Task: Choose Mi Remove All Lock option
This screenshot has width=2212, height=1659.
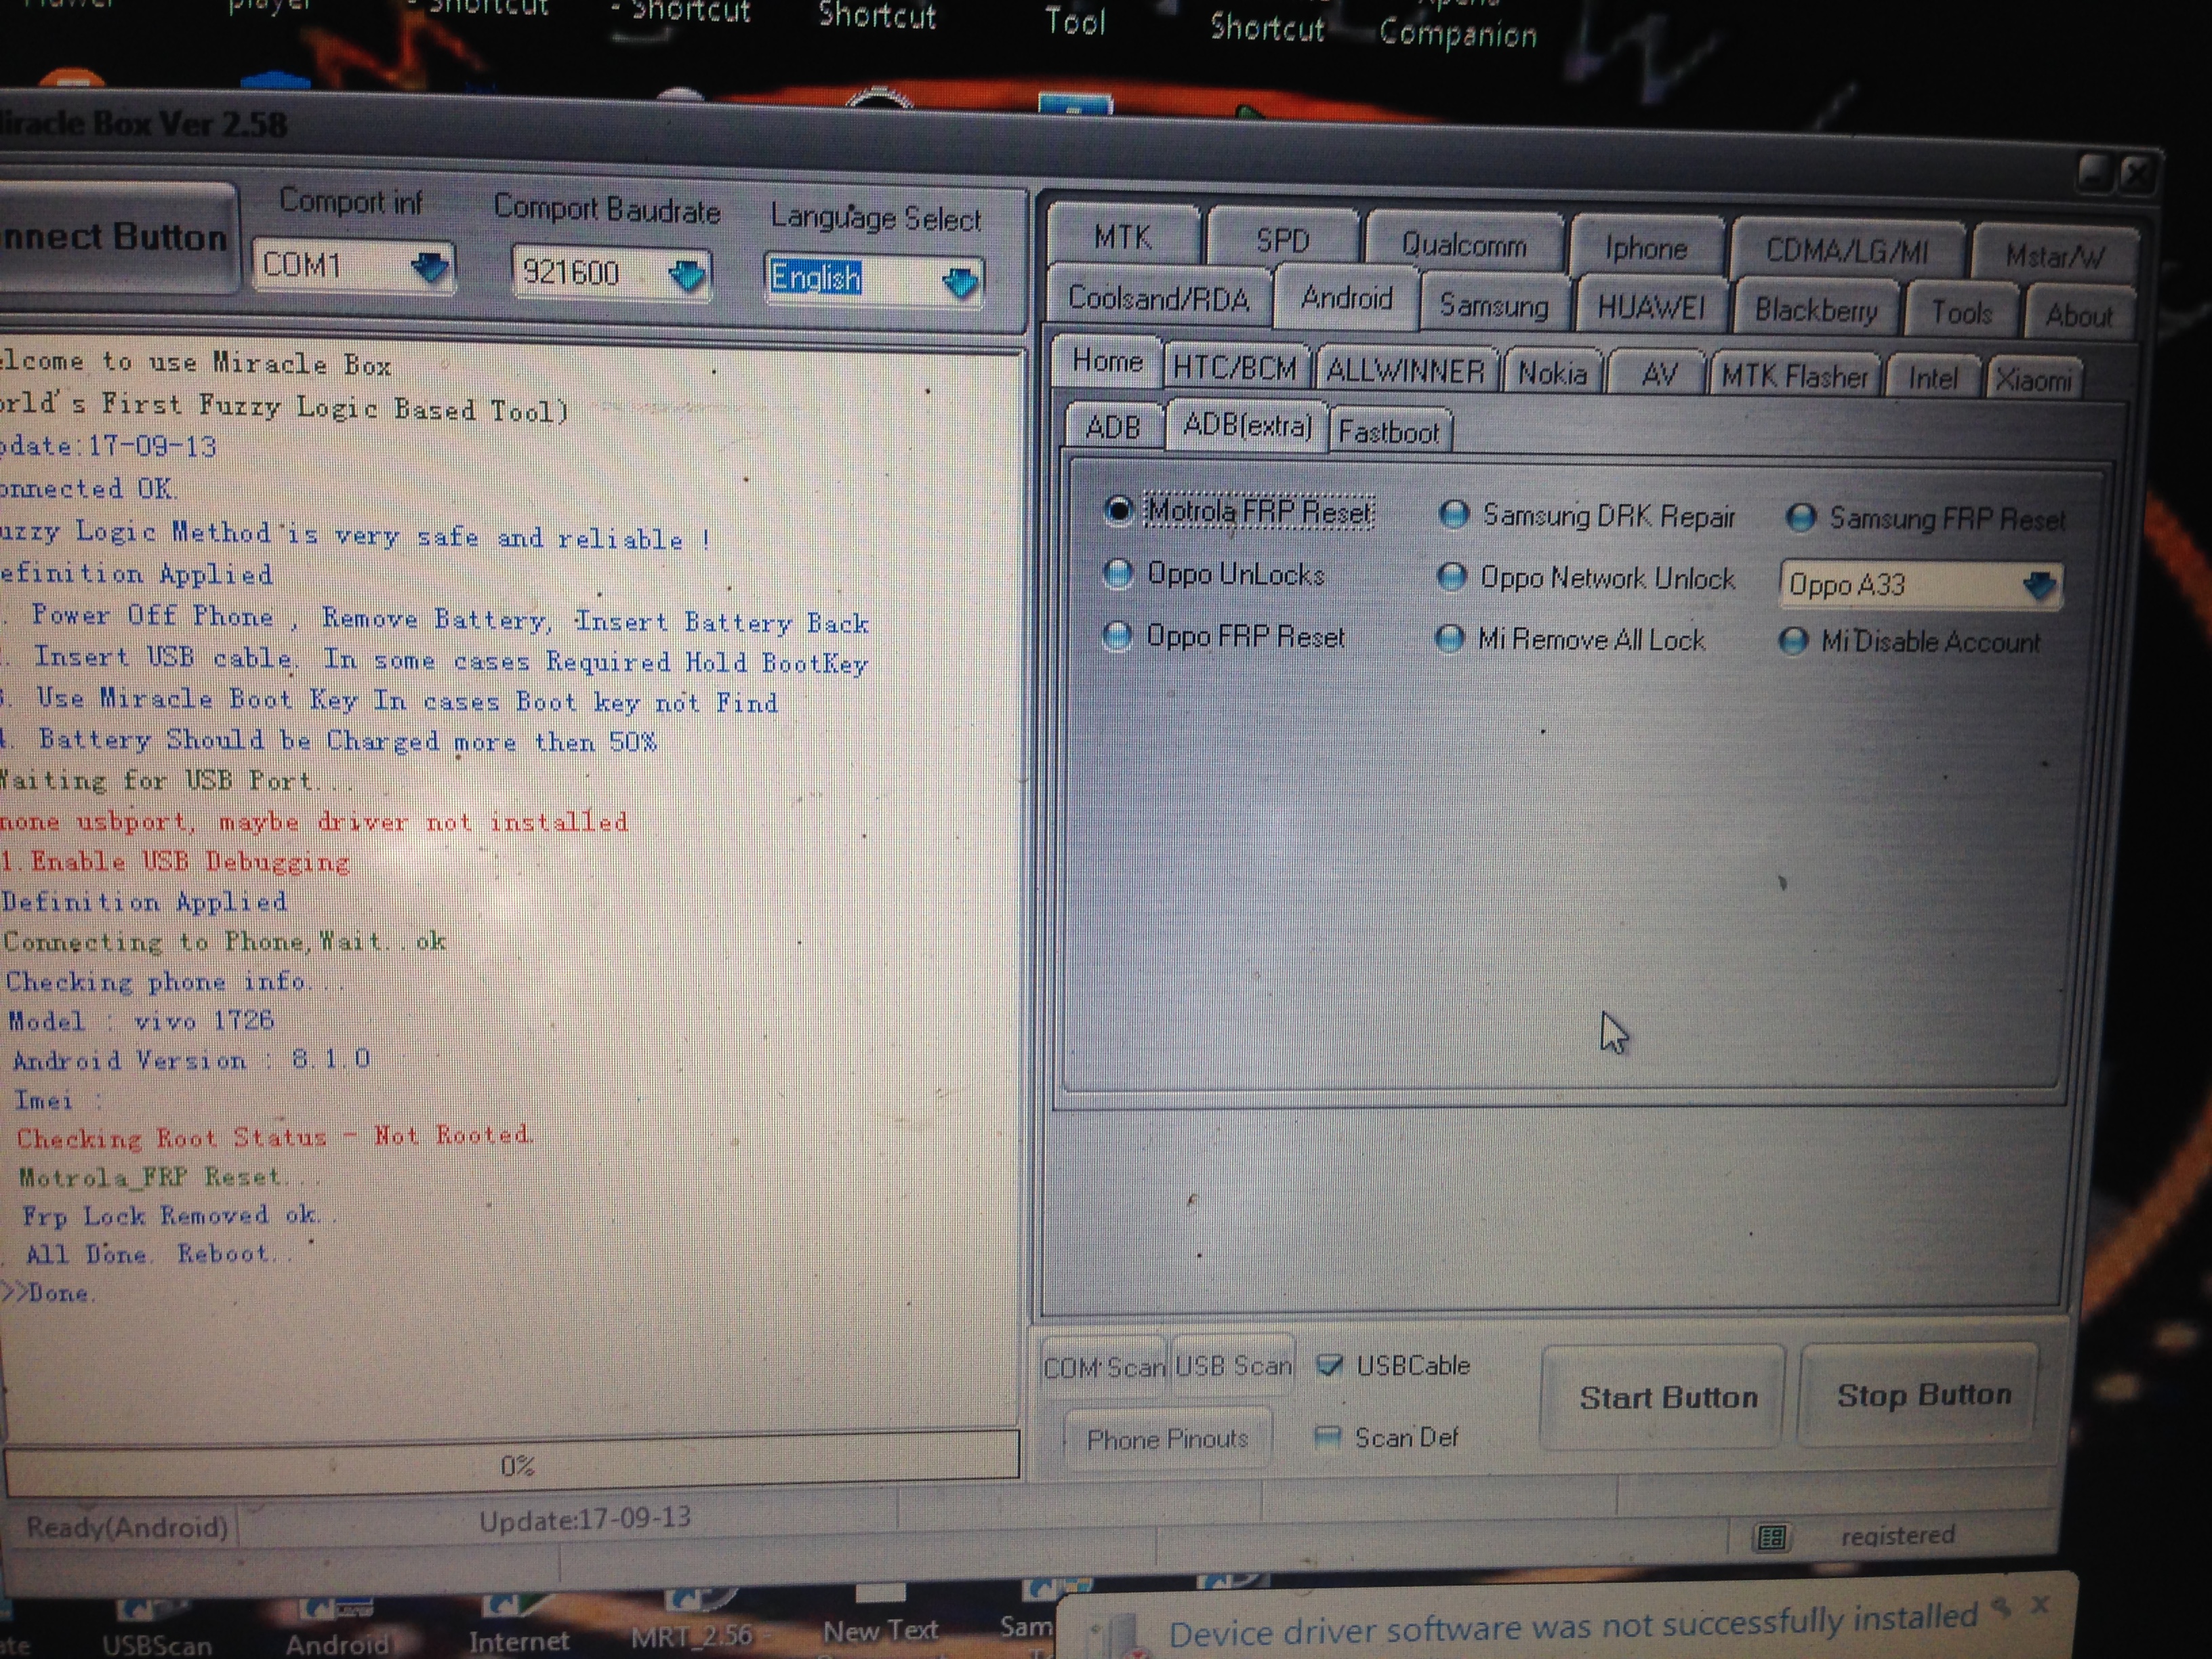Action: click(1450, 639)
